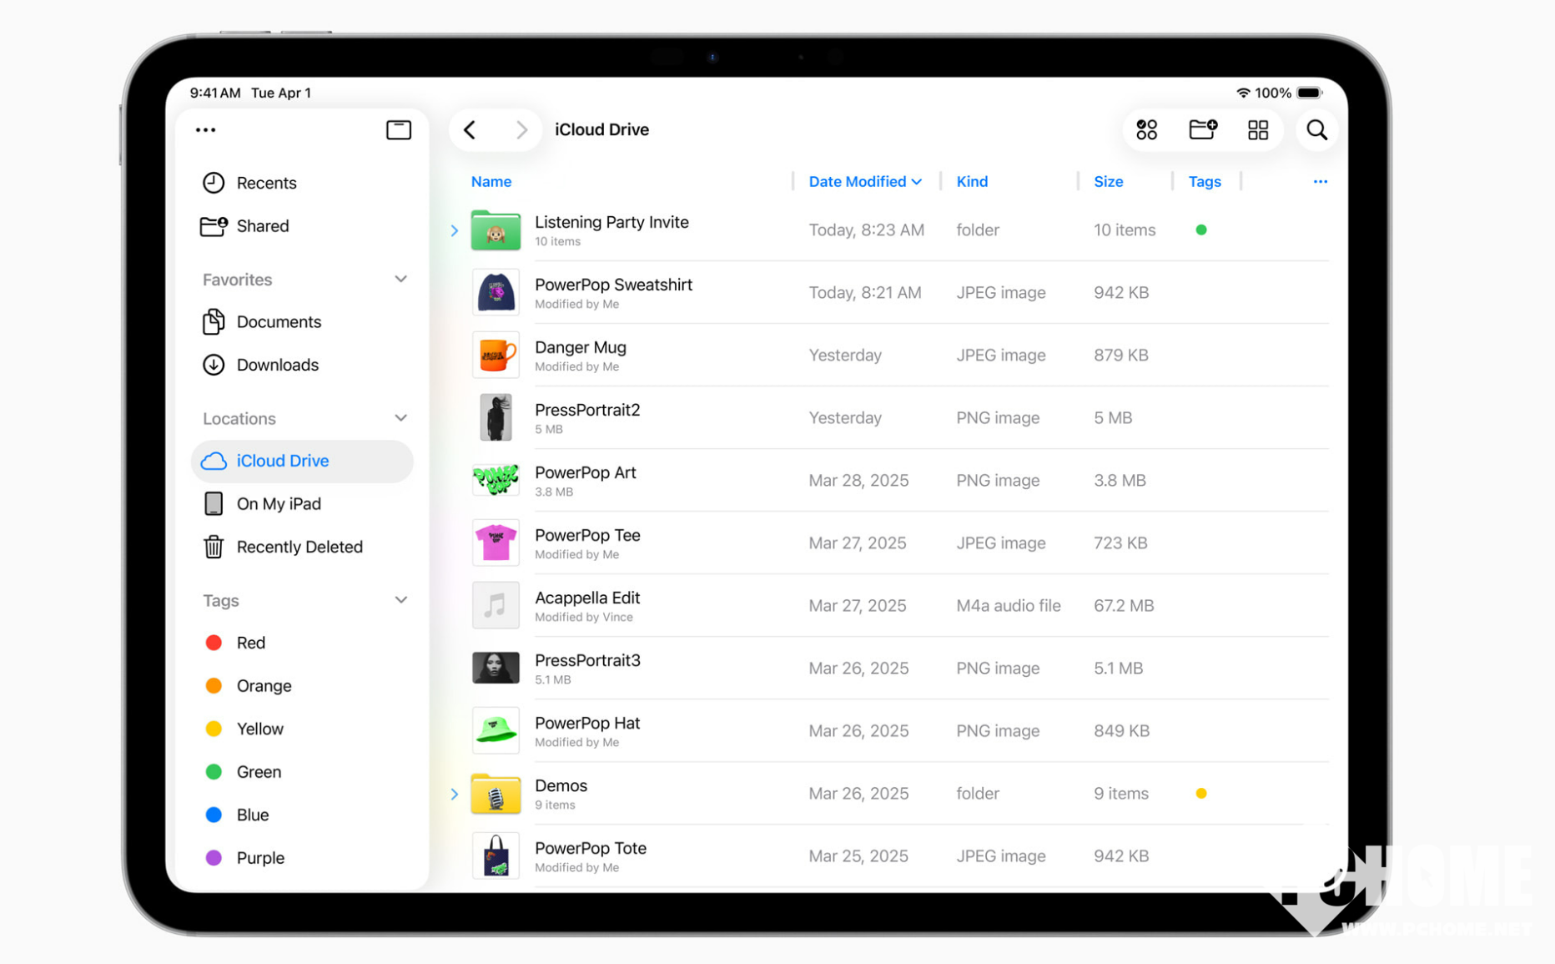Open the Danger Mug thumbnail
Viewport: 1555px width, 964px height.
[496, 356]
